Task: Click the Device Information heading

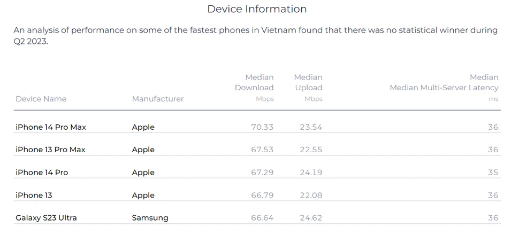Action: [257, 9]
